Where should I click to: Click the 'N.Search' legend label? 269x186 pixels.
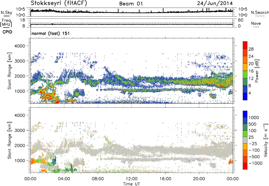coord(260,12)
